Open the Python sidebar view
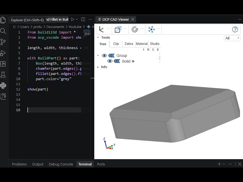Image resolution: width=243 pixels, height=182 pixels. (3, 85)
